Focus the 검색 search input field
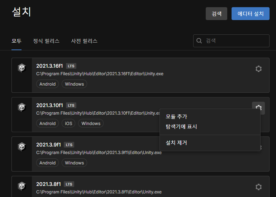The image size is (276, 197). coord(231,41)
